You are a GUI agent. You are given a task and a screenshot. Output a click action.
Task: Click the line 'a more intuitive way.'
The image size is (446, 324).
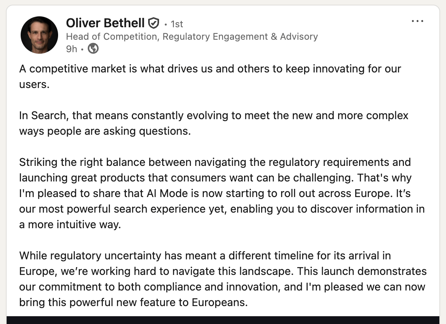[70, 225]
